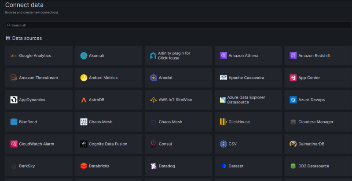This screenshot has width=352, height=181.
Task: Click the Google Analytics icon
Action: tap(14, 56)
